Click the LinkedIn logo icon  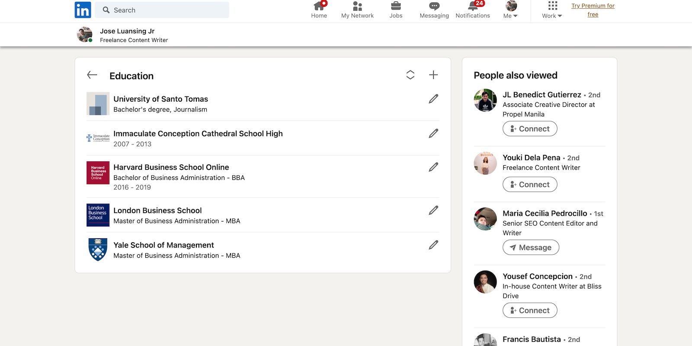[83, 10]
